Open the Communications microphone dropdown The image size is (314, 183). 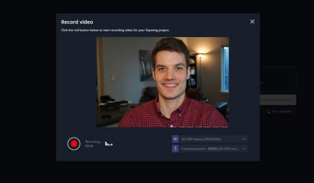214,149
